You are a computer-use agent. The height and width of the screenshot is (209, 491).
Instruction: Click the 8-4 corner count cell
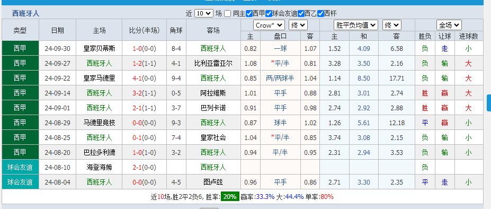(176, 49)
